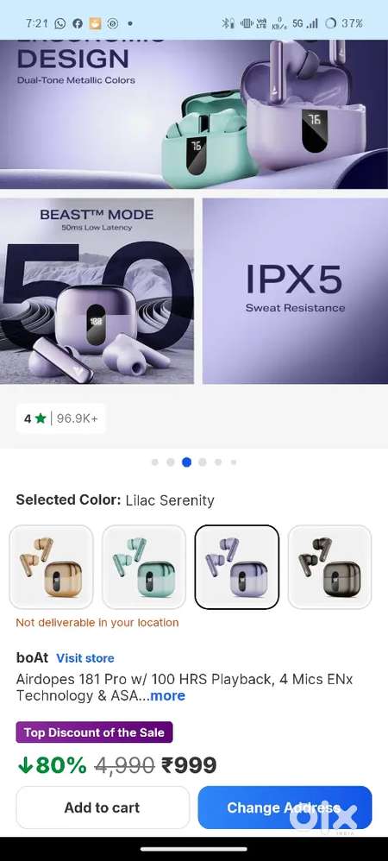This screenshot has width=388, height=861.
Task: Expand description with the more link
Action: 167,695
